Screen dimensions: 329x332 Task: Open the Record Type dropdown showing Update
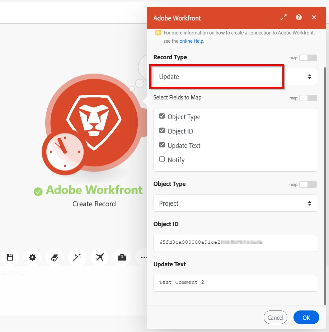[235, 76]
